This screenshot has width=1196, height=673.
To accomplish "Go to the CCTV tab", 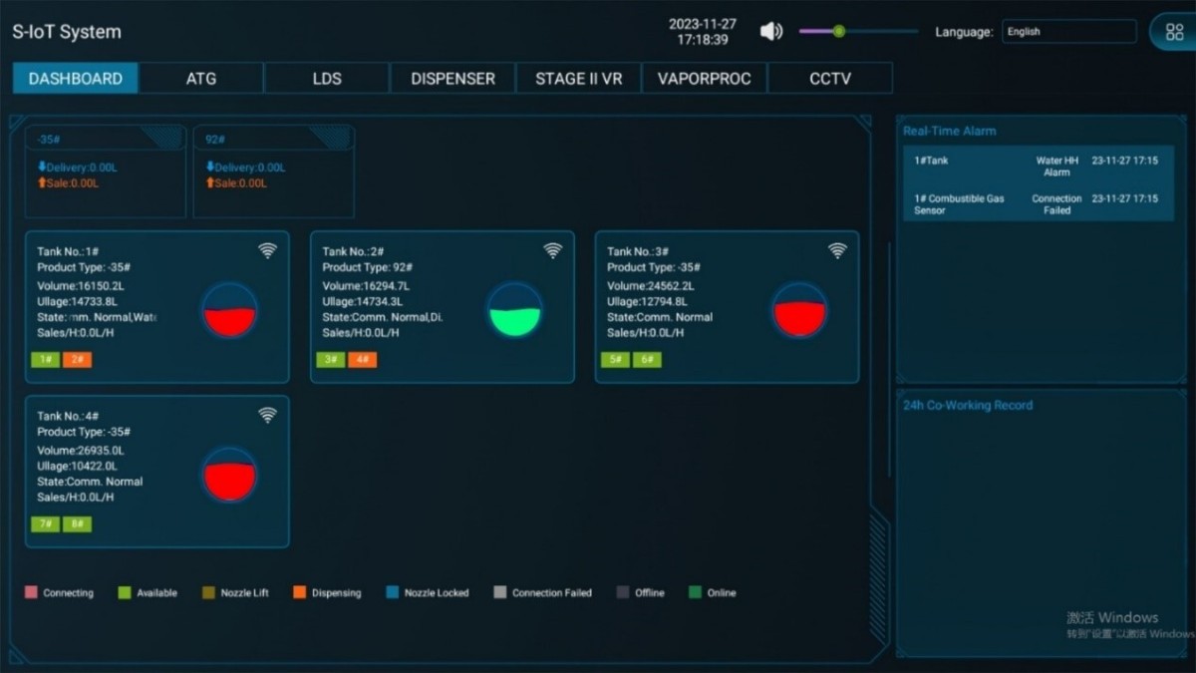I will 830,79.
